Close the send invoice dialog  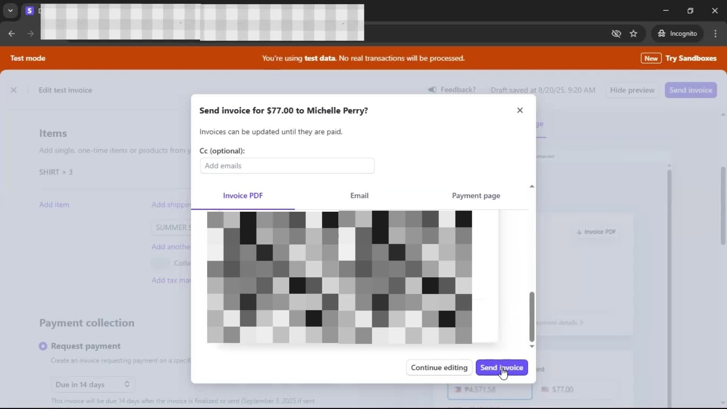[520, 110]
